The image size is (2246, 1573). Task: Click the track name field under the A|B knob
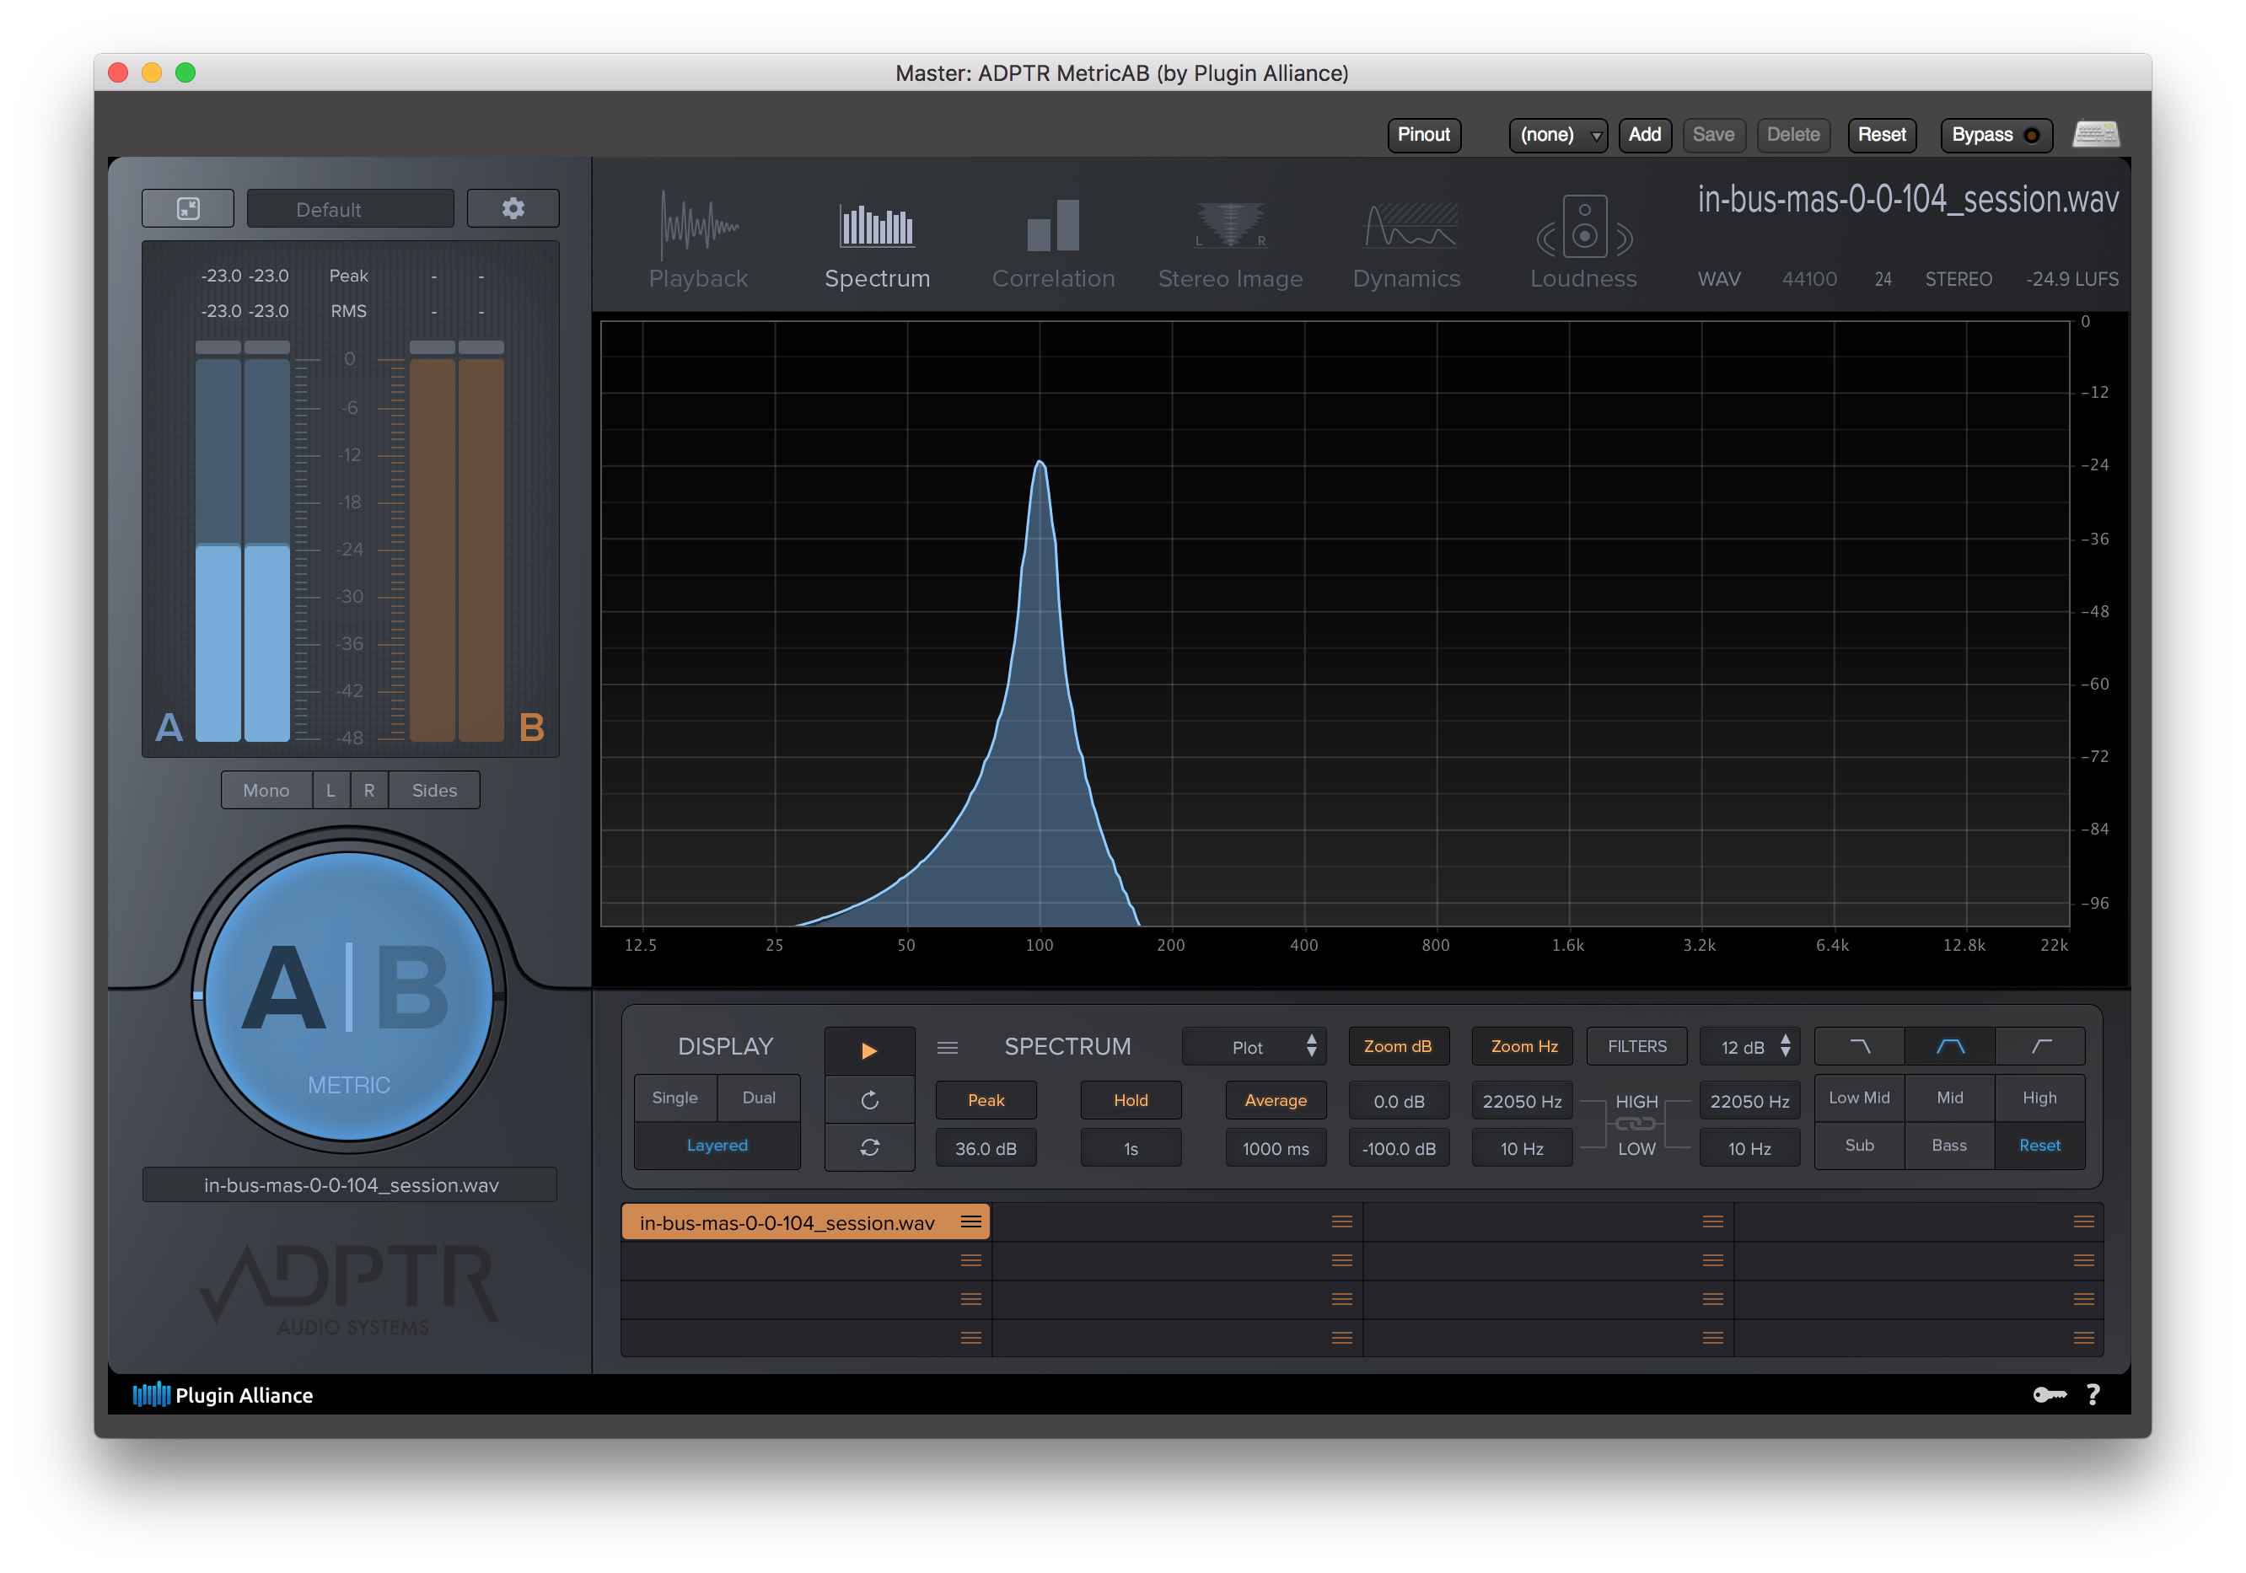(x=350, y=1184)
